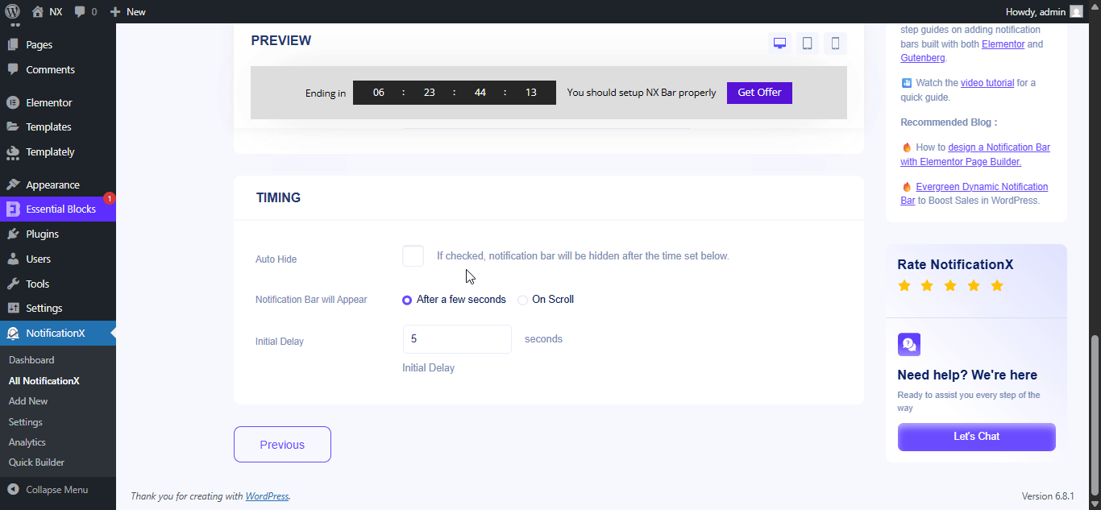Click the Appearance paintbrush icon
Viewport: 1101px width, 510px height.
tap(13, 185)
